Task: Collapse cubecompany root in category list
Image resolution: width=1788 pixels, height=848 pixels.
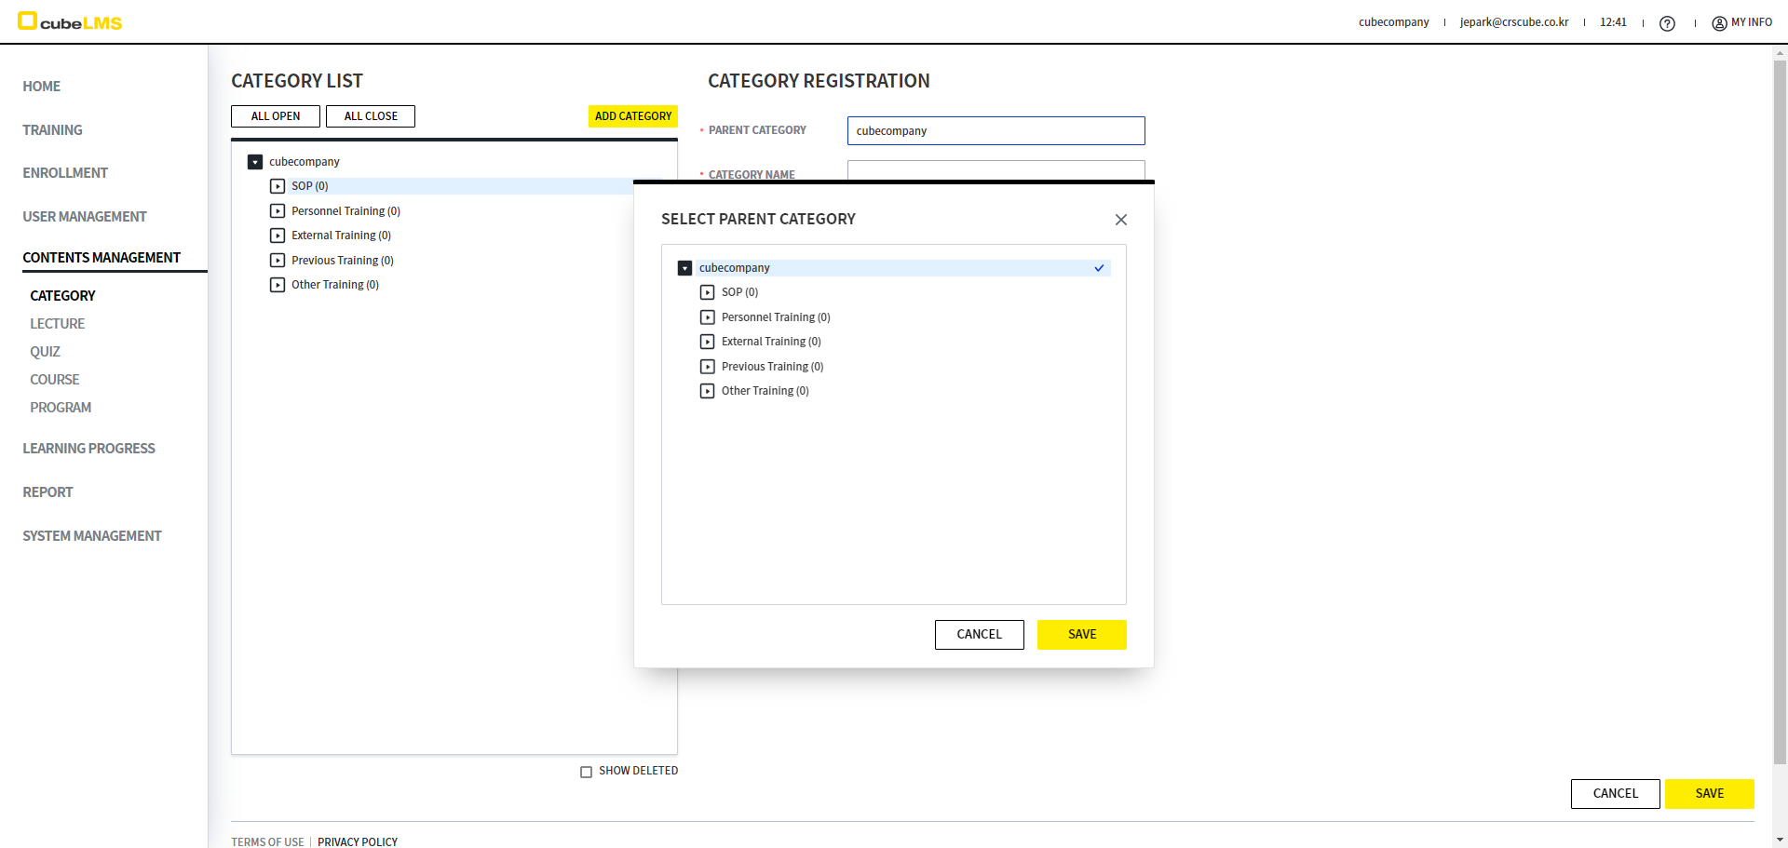Action: pyautogui.click(x=255, y=162)
